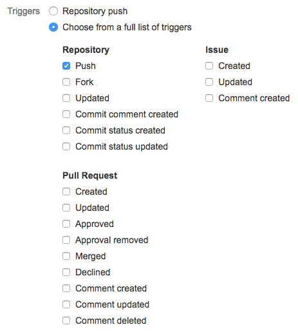Select the Repository push radio option
The image size is (298, 336).
53,11
